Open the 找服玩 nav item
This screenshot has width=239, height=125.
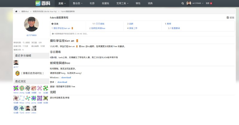105,3
